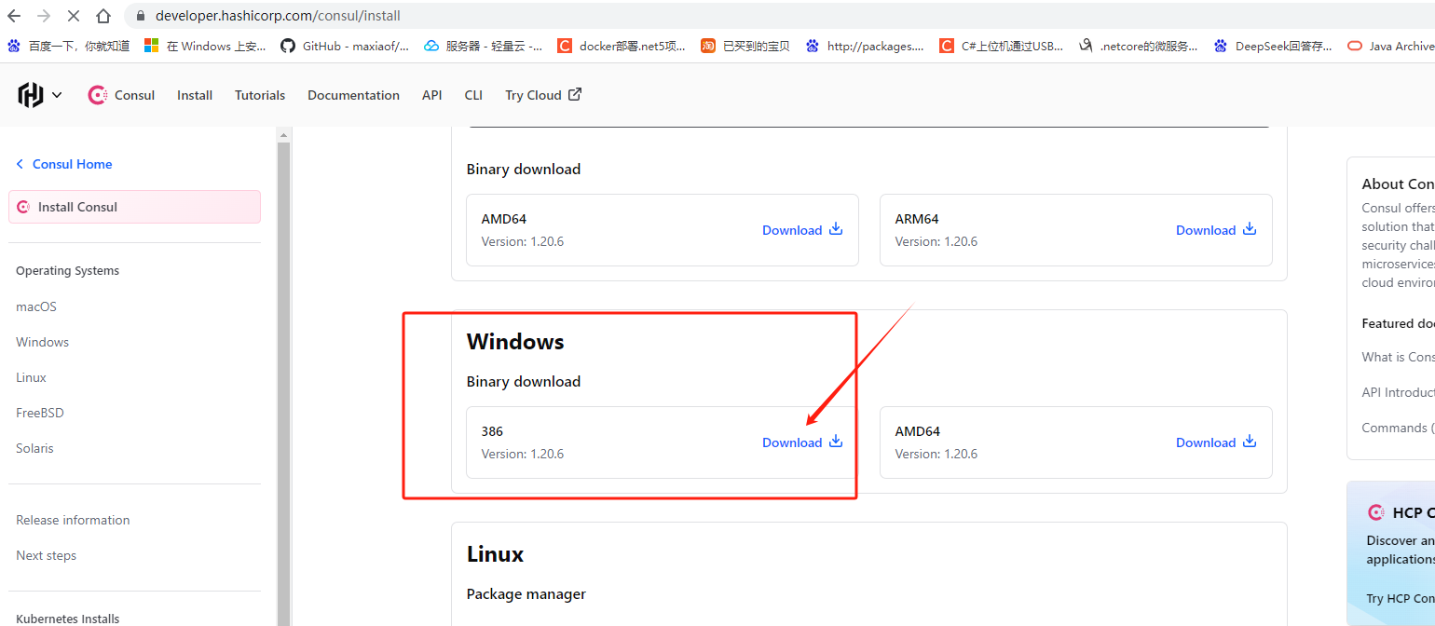
Task: Select Install Consul sidebar item
Action: (x=134, y=207)
